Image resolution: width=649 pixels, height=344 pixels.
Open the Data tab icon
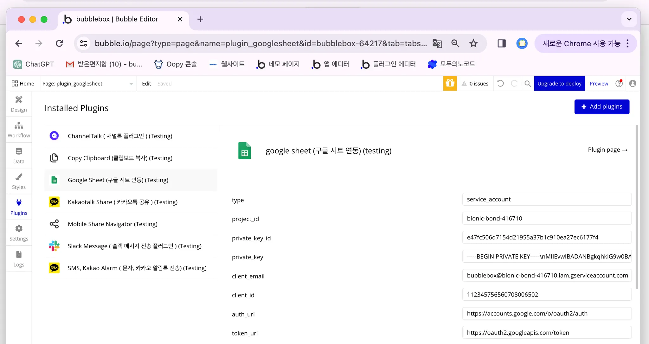click(x=19, y=151)
